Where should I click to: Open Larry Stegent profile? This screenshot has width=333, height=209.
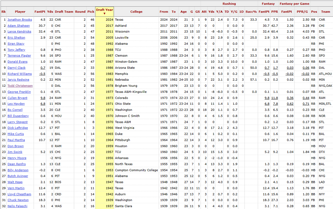coord(17,122)
